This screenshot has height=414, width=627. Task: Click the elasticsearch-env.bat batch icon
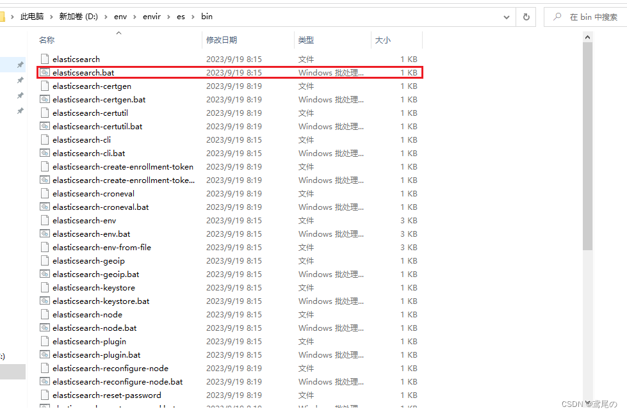pos(45,234)
